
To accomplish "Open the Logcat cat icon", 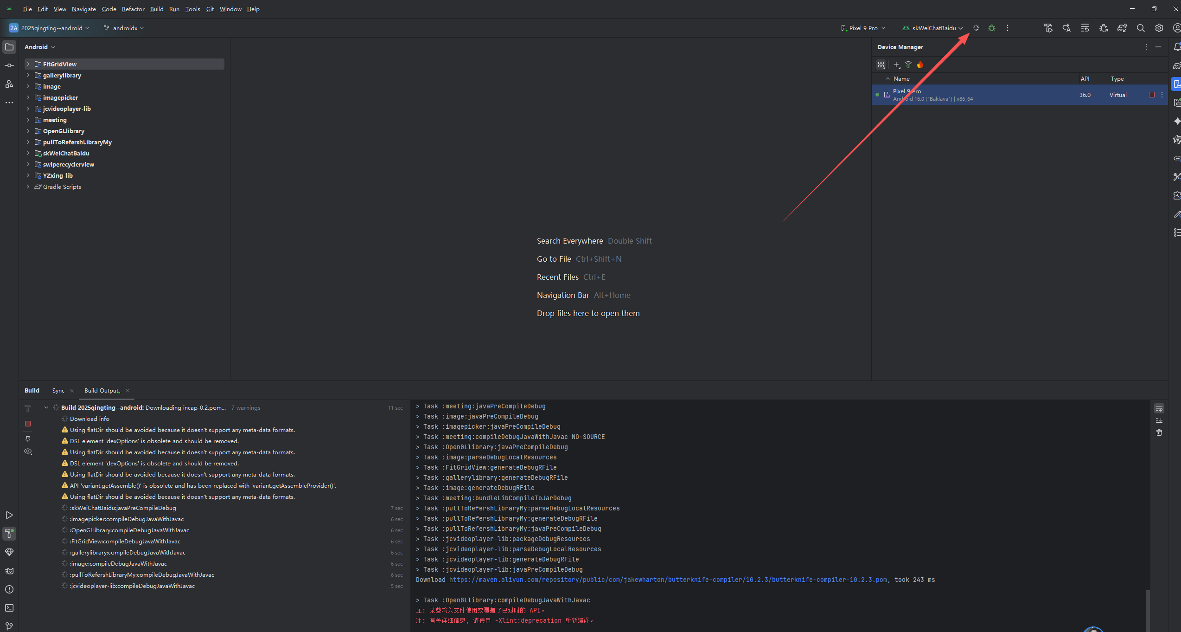I will point(9,571).
